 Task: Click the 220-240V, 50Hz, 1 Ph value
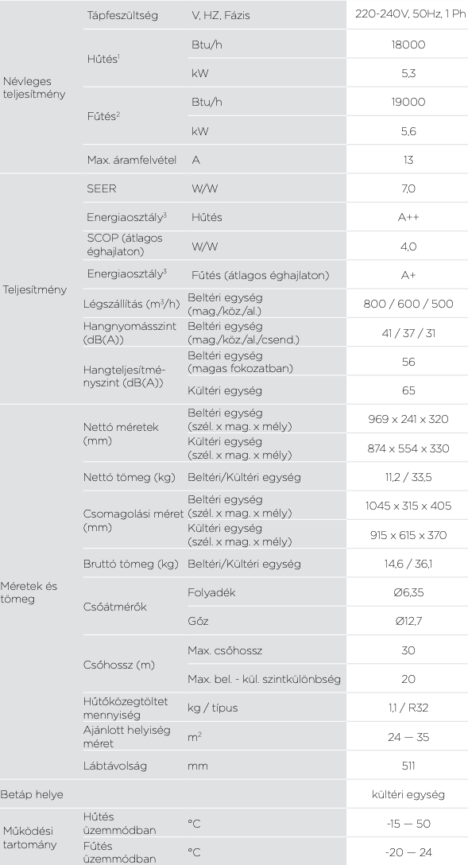410,15
